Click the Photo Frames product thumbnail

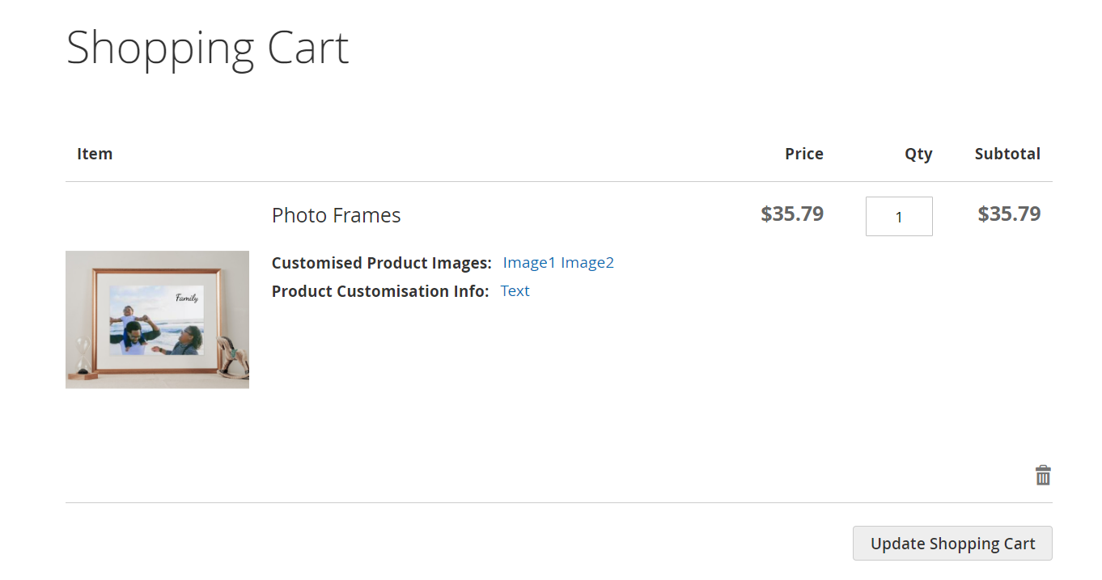pyautogui.click(x=157, y=320)
